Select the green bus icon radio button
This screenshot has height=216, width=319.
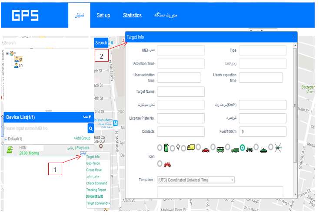point(213,147)
